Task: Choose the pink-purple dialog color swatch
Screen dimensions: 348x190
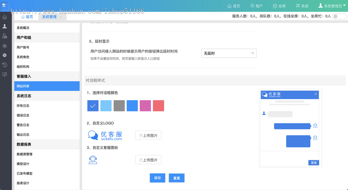Action: tap(145, 106)
